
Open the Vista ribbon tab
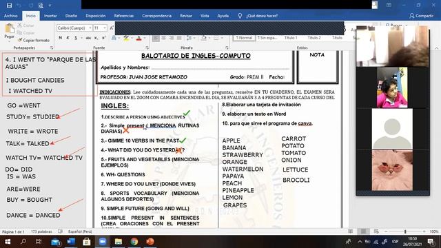[x=205, y=16]
